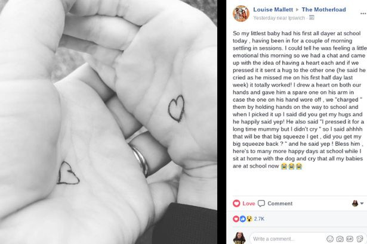Open the Yesterday near Ipswich timestamp
367x244 pixels.
tap(279, 18)
